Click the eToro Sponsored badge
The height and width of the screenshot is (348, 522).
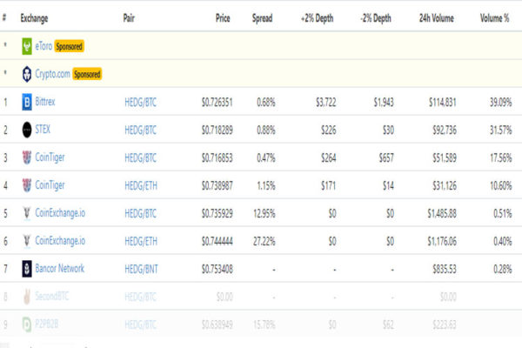pyautogui.click(x=69, y=46)
